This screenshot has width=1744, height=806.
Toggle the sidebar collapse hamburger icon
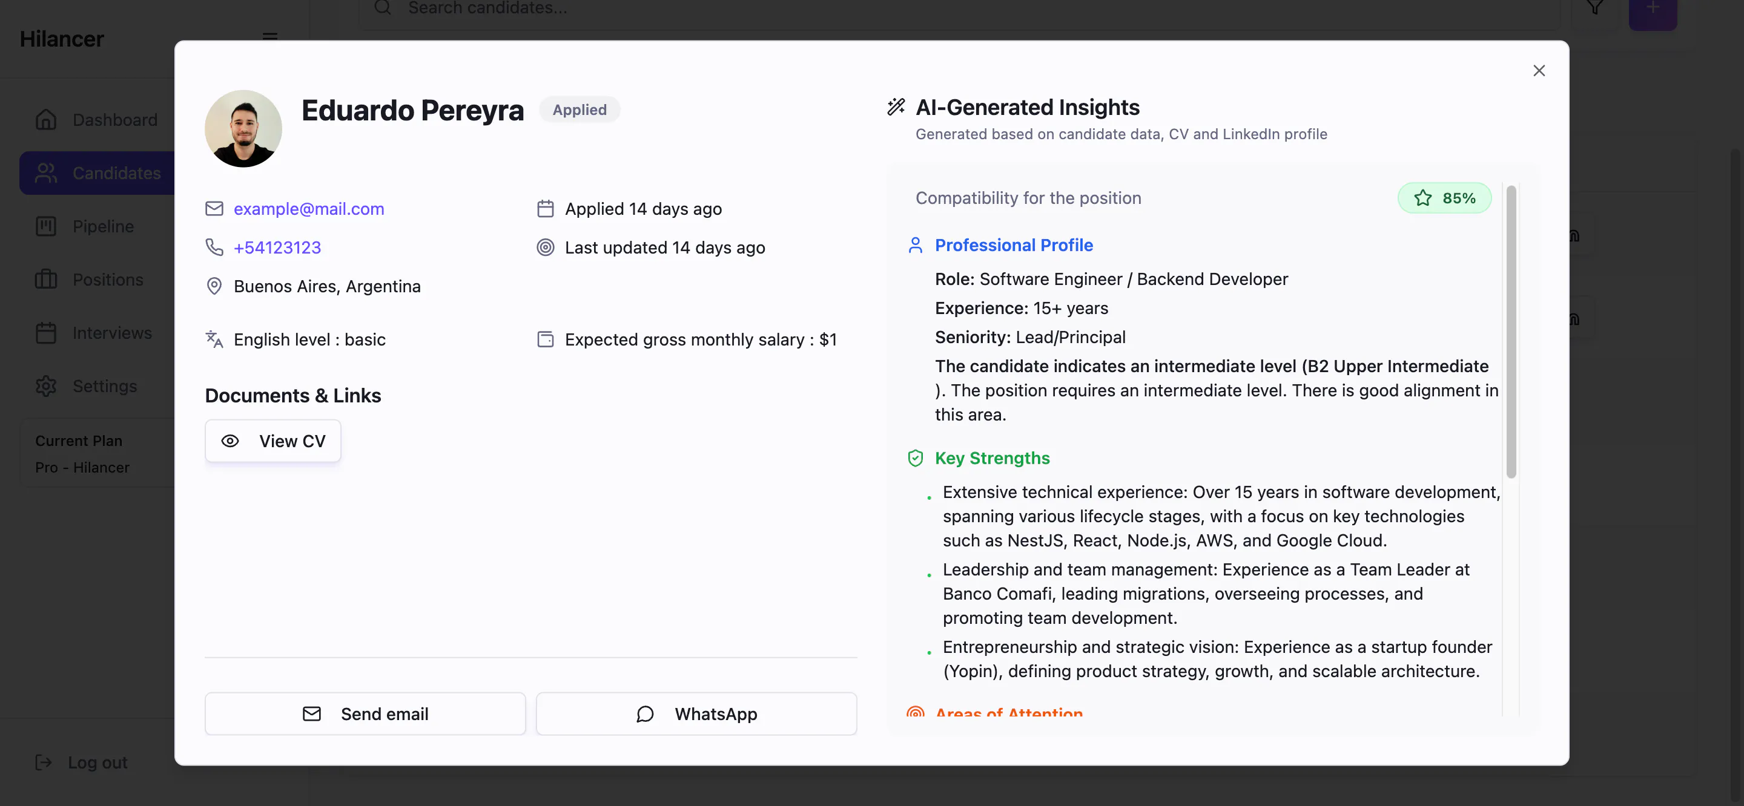[270, 36]
